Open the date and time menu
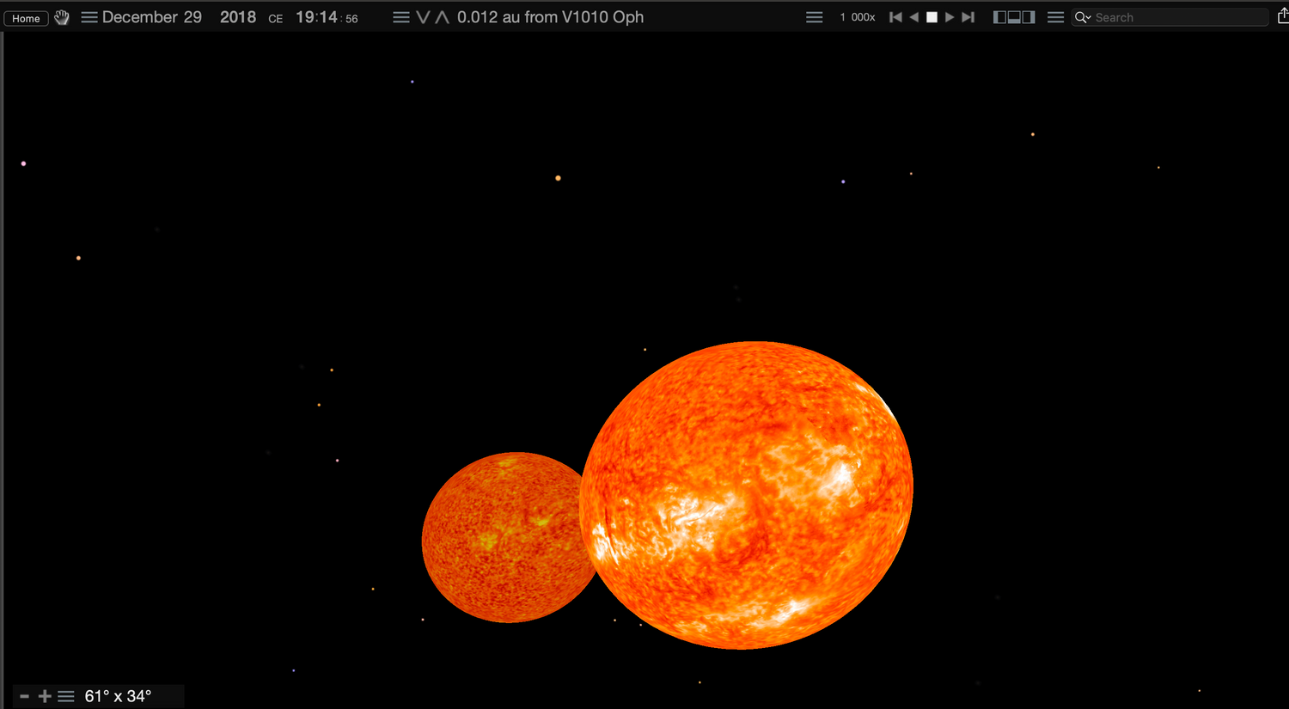Screen dimensions: 1289x709 pyautogui.click(x=89, y=17)
